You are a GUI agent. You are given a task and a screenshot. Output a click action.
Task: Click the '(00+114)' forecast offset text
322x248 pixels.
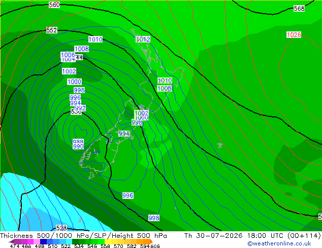pyautogui.click(x=304, y=236)
